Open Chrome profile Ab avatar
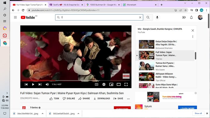Image resolution: width=210 pixels, height=118 pixels. click(201, 10)
